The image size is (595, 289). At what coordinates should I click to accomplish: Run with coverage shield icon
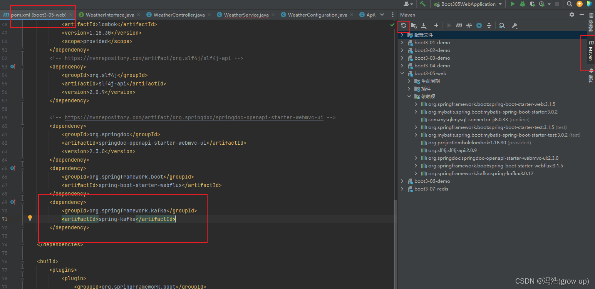point(532,4)
